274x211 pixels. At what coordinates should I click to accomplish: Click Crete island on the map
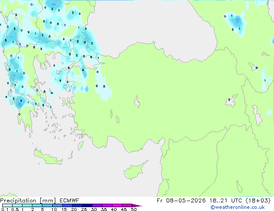(48, 158)
